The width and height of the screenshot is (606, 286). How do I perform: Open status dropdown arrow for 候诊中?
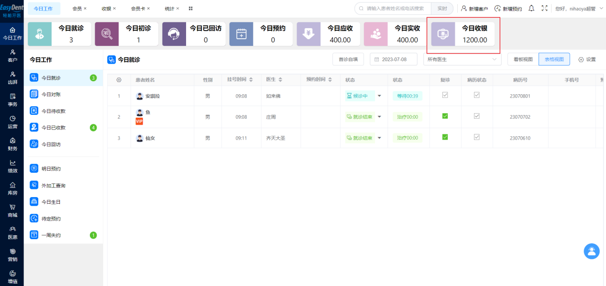click(x=380, y=96)
